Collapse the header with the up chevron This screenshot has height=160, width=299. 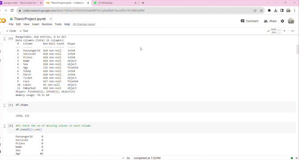pos(292,31)
